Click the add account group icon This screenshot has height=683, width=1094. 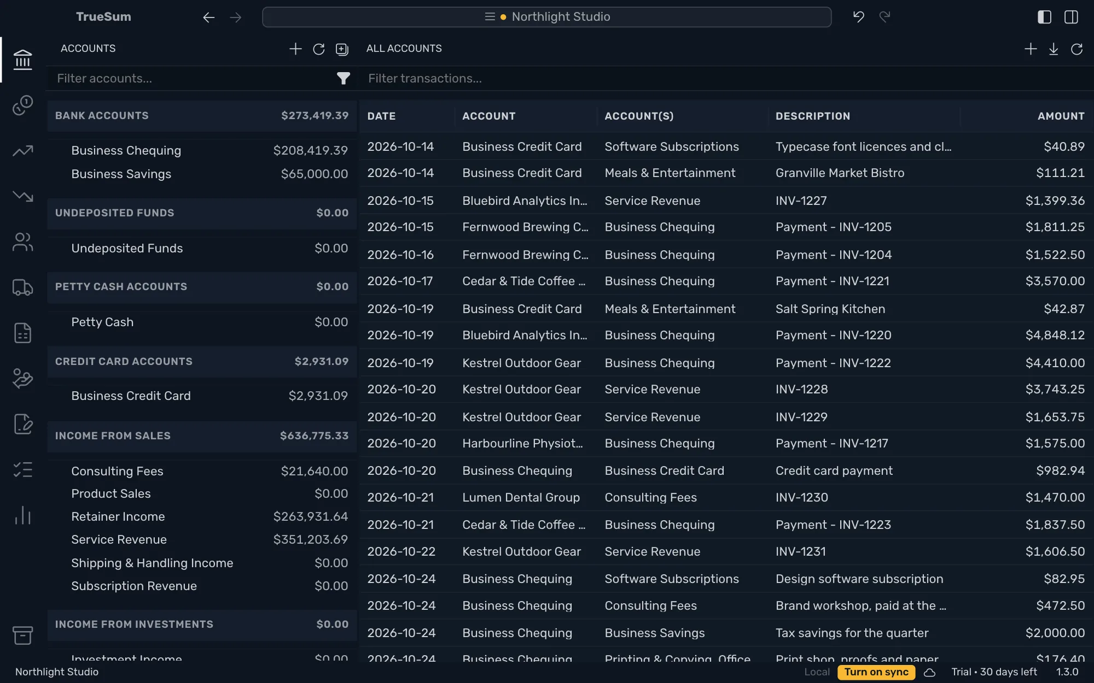342,49
